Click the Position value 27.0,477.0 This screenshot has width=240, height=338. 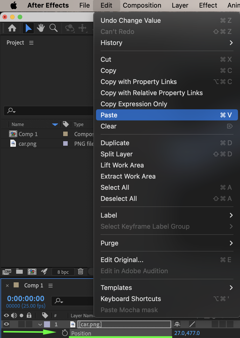click(187, 333)
